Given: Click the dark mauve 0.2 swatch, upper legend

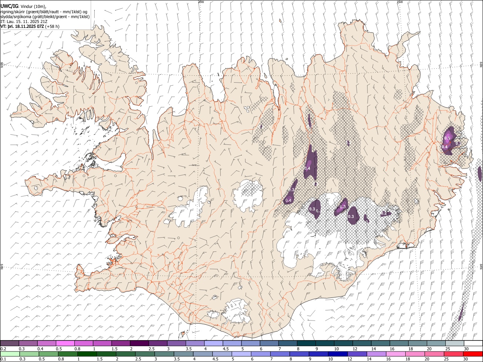Looking at the screenshot, I should (10, 343).
